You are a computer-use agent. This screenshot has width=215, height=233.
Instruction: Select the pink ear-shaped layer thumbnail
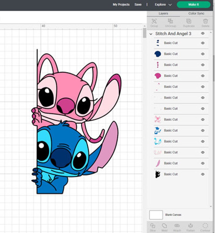pos(158,163)
